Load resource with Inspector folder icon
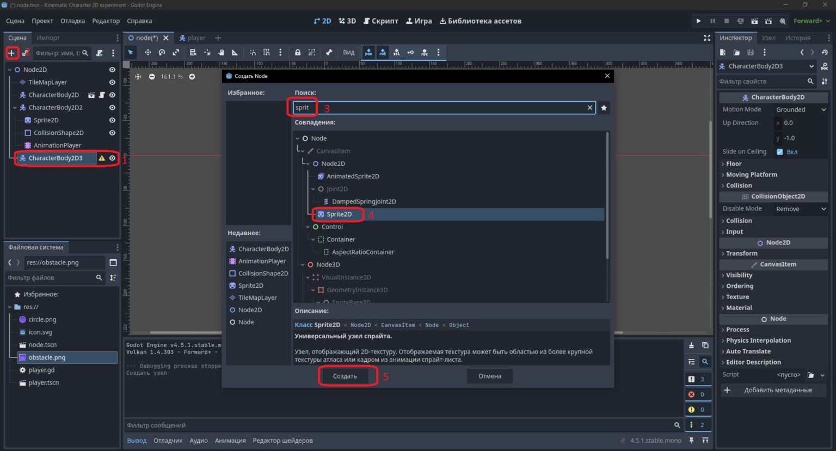Image resolution: width=836 pixels, height=451 pixels. [x=736, y=52]
